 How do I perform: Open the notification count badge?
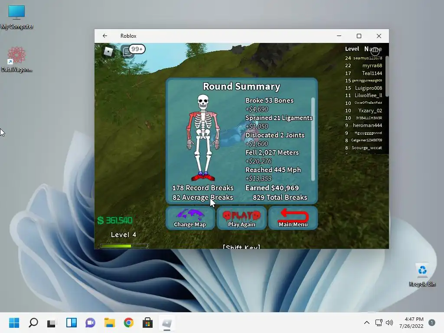pos(431,323)
